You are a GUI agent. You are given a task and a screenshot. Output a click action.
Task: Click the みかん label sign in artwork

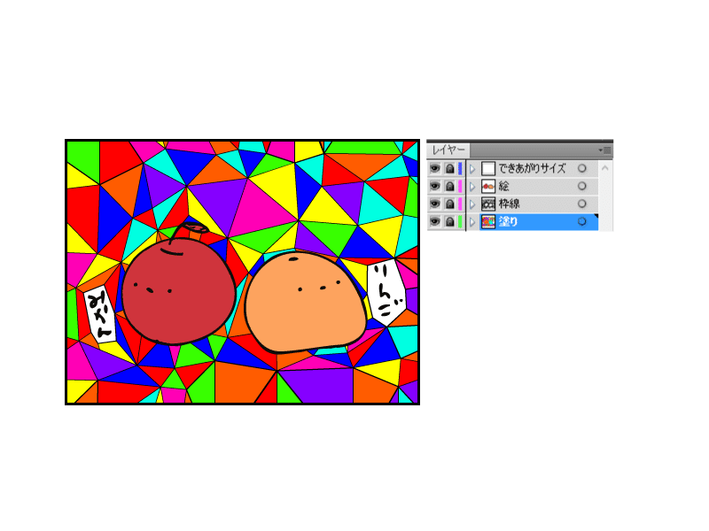point(100,314)
